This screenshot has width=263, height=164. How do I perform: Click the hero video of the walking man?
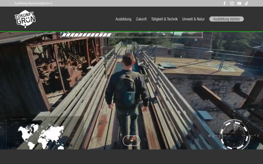click(131, 91)
